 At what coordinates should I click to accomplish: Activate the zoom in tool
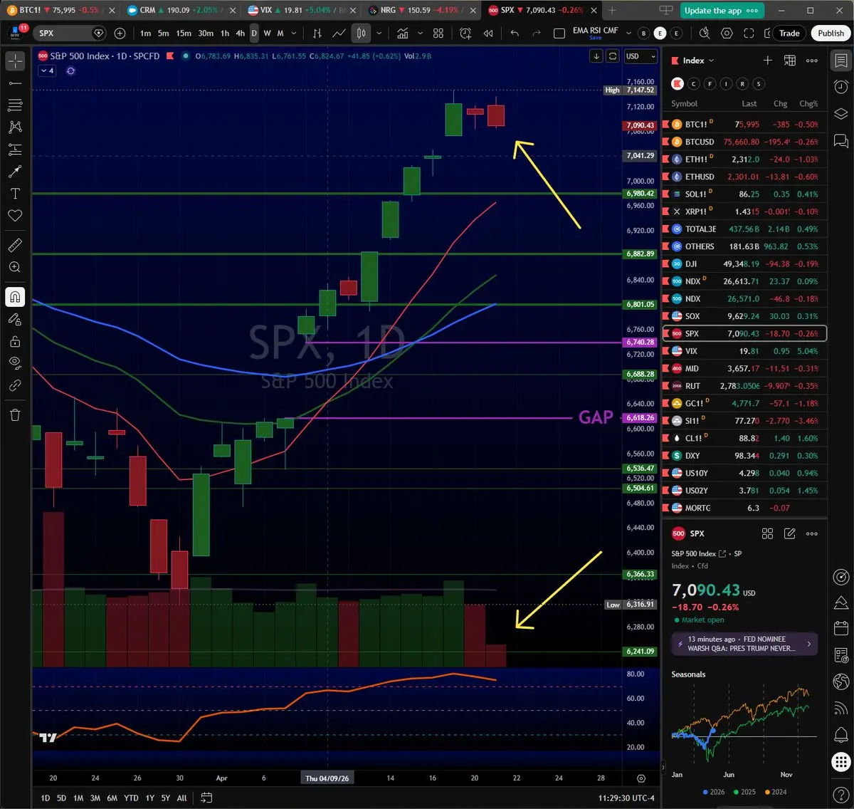[15, 267]
